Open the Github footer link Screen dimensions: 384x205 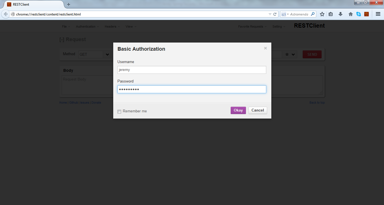73,103
